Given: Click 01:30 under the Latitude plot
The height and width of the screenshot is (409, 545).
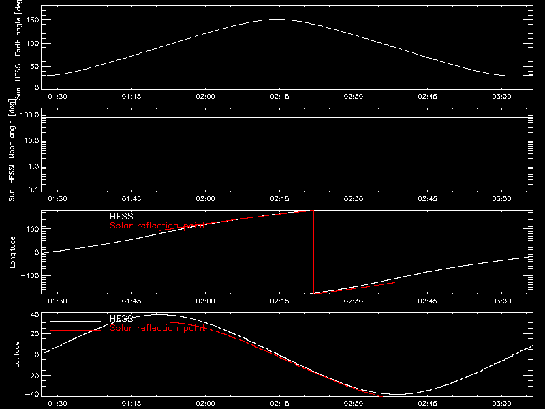Looking at the screenshot, I should point(57,403).
